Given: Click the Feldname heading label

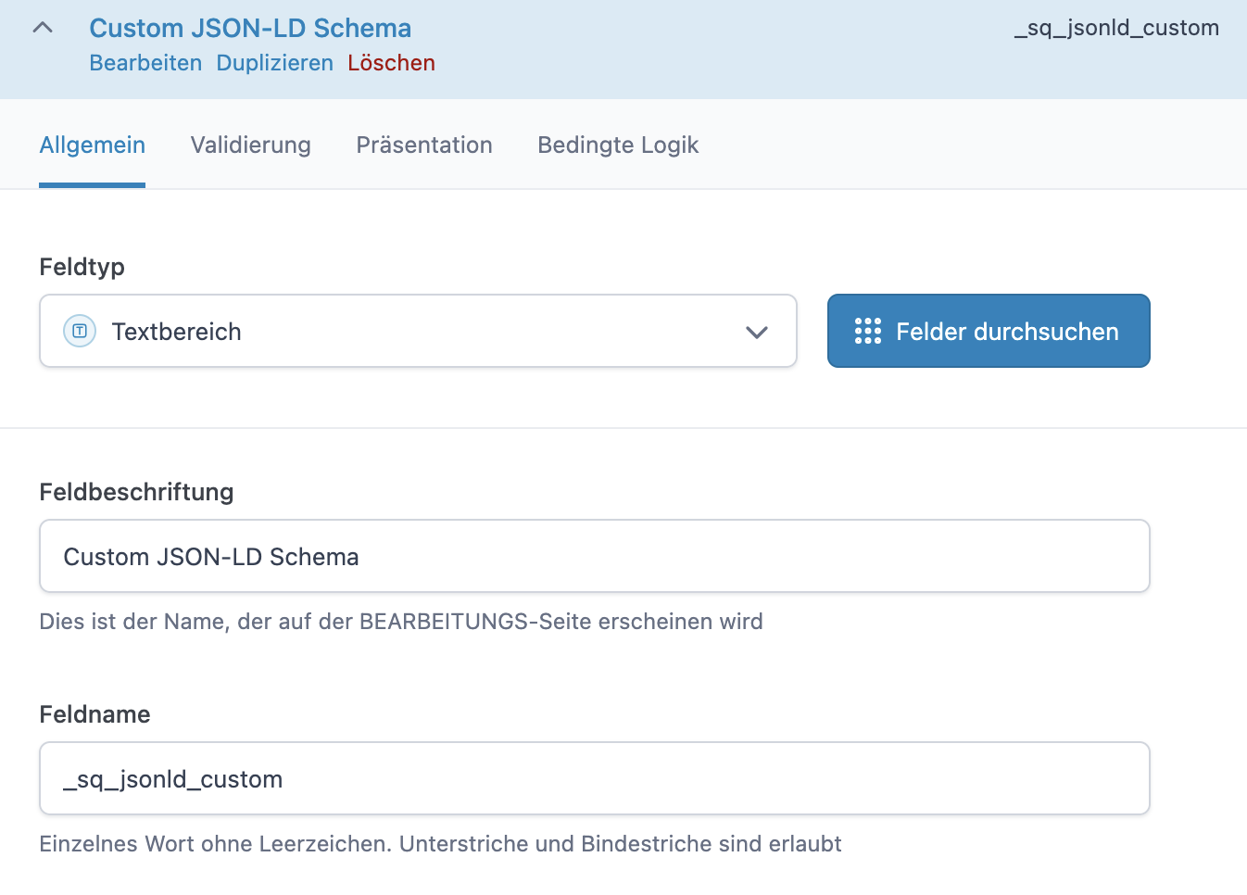Looking at the screenshot, I should click(94, 714).
